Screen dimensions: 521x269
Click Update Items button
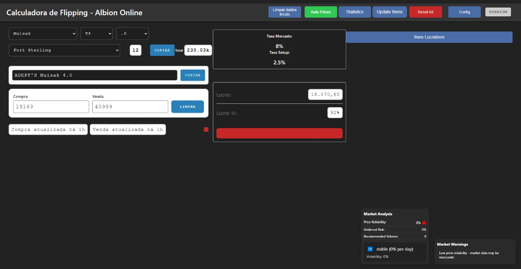[389, 12]
